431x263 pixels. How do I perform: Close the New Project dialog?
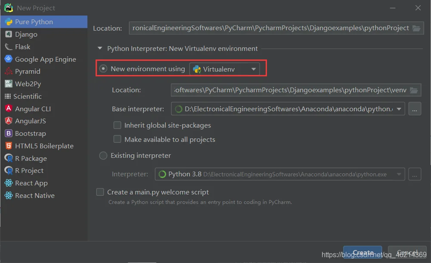pos(418,8)
